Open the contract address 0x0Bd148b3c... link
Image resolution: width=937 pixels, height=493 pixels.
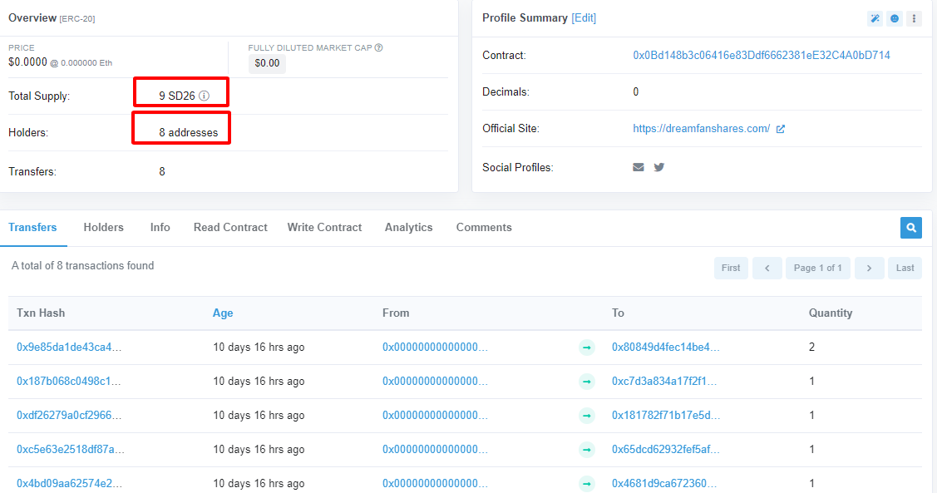pyautogui.click(x=762, y=56)
